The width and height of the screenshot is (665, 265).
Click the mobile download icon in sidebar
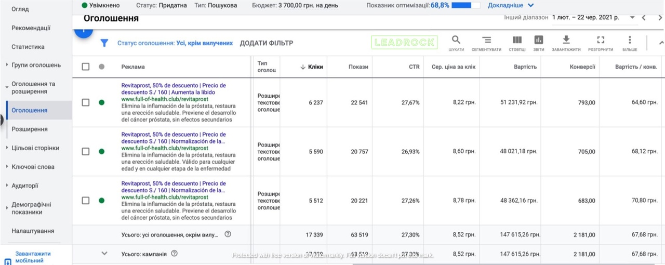(7, 261)
